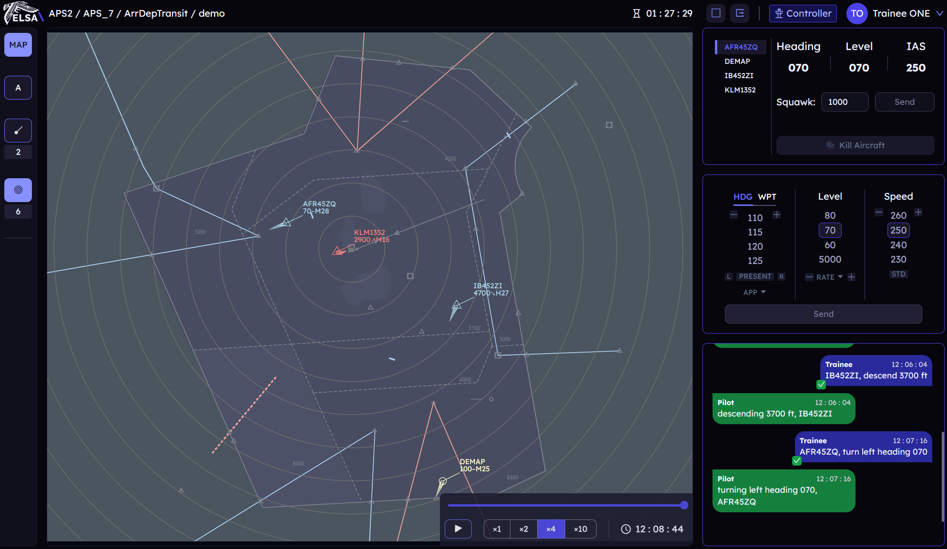Click the Controller button

tap(803, 13)
